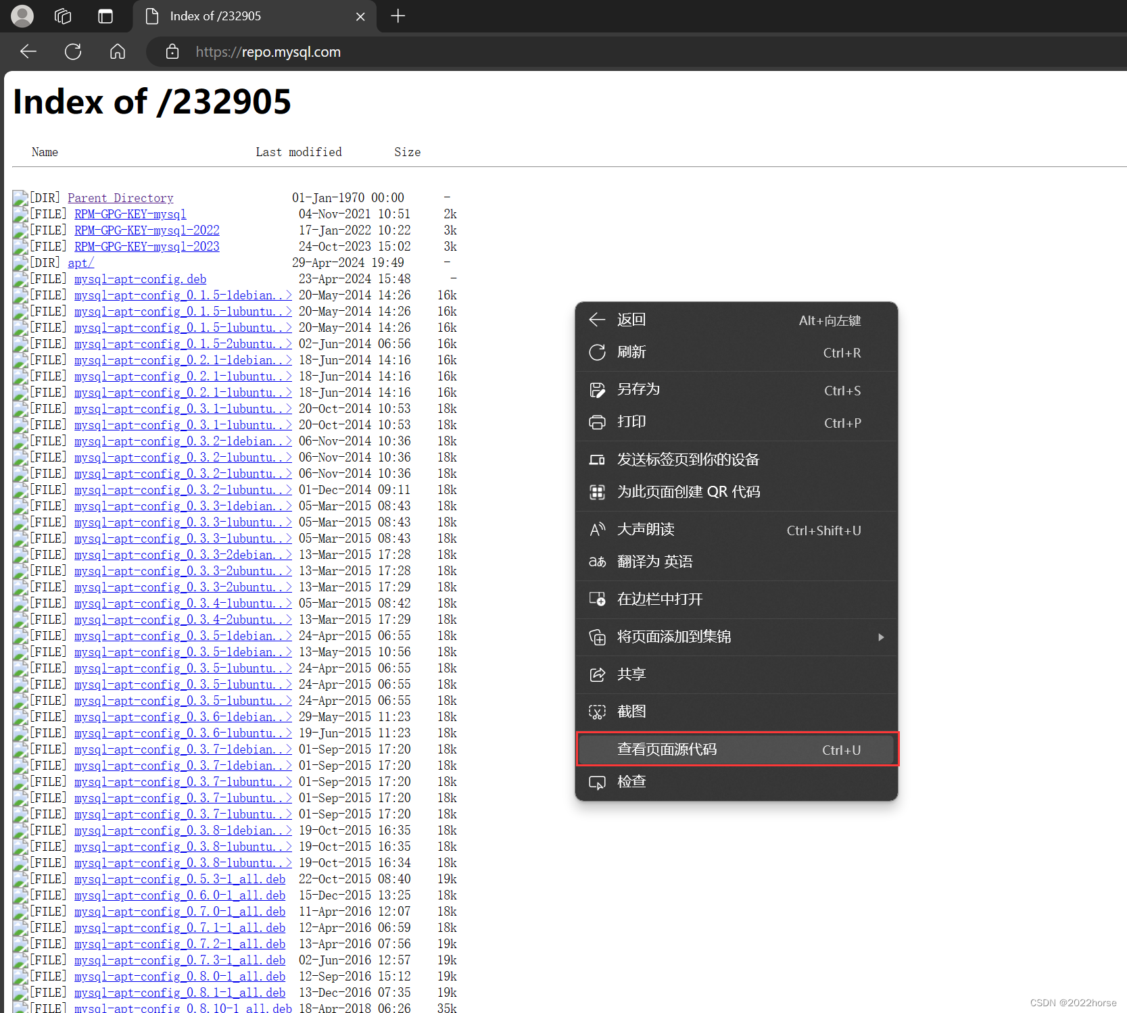
Task: Open mysql-apt-config_0.3.3-2debian link
Action: pyautogui.click(x=183, y=555)
